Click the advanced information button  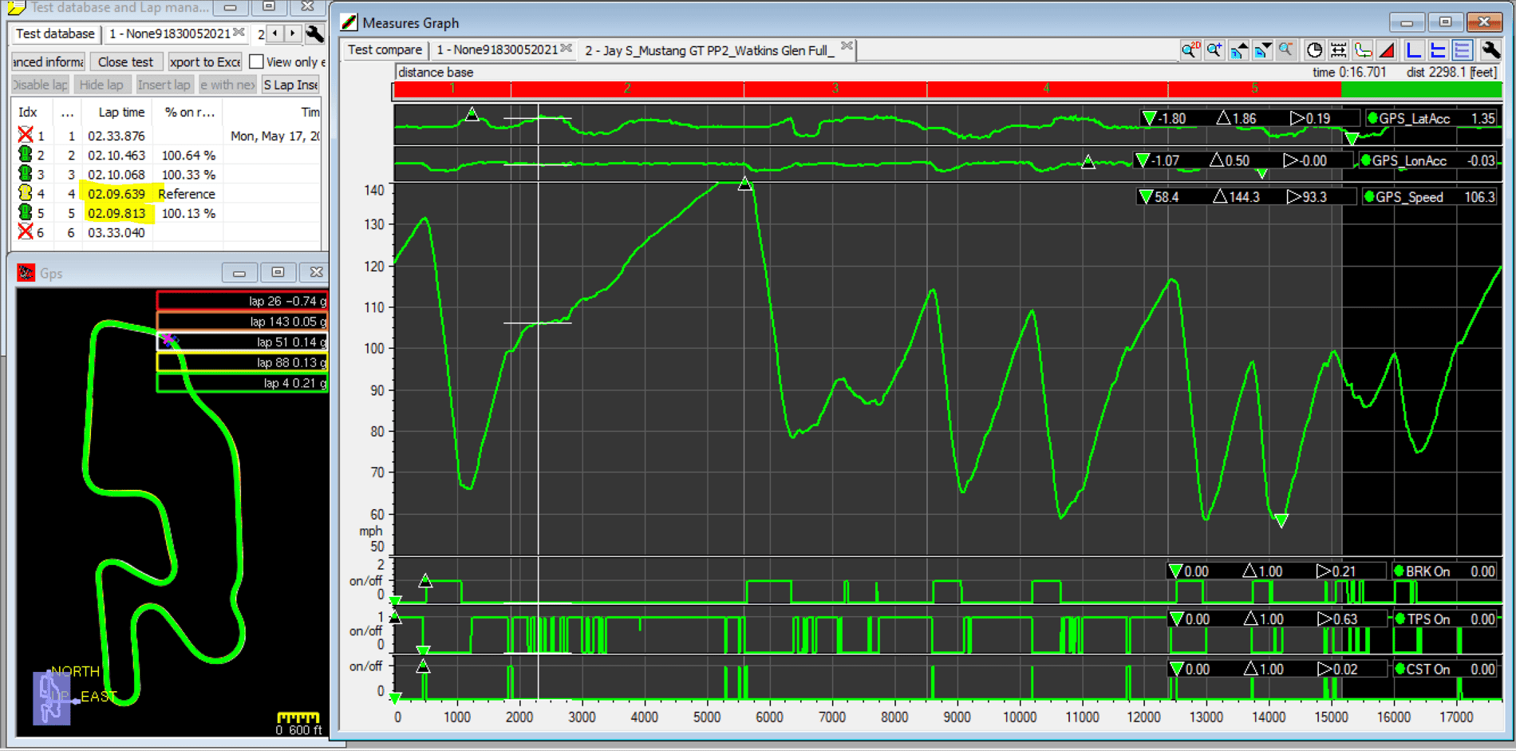(48, 61)
